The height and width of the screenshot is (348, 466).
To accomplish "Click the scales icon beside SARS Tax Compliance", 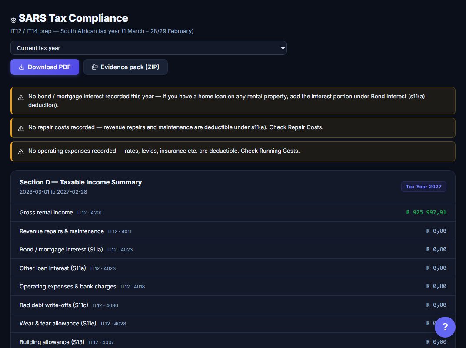I will [x=13, y=20].
